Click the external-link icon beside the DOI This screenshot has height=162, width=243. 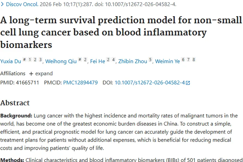(188, 83)
